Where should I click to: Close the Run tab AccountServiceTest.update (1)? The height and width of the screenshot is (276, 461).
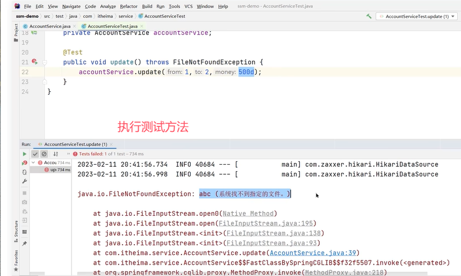111,144
